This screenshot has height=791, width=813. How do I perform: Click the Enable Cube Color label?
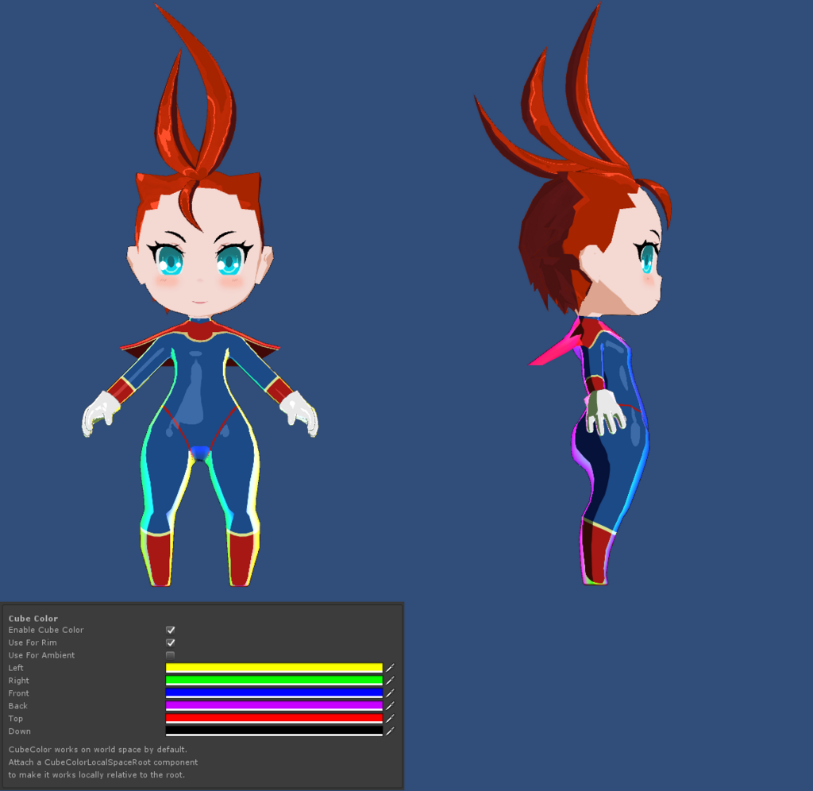coord(45,630)
